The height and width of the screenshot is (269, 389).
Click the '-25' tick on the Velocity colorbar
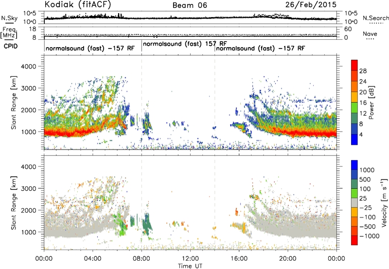(x=366, y=207)
